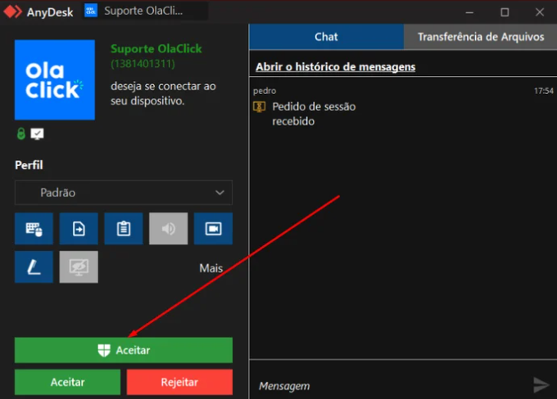
Task: Click the wide Aceitar button with shield
Action: (124, 350)
